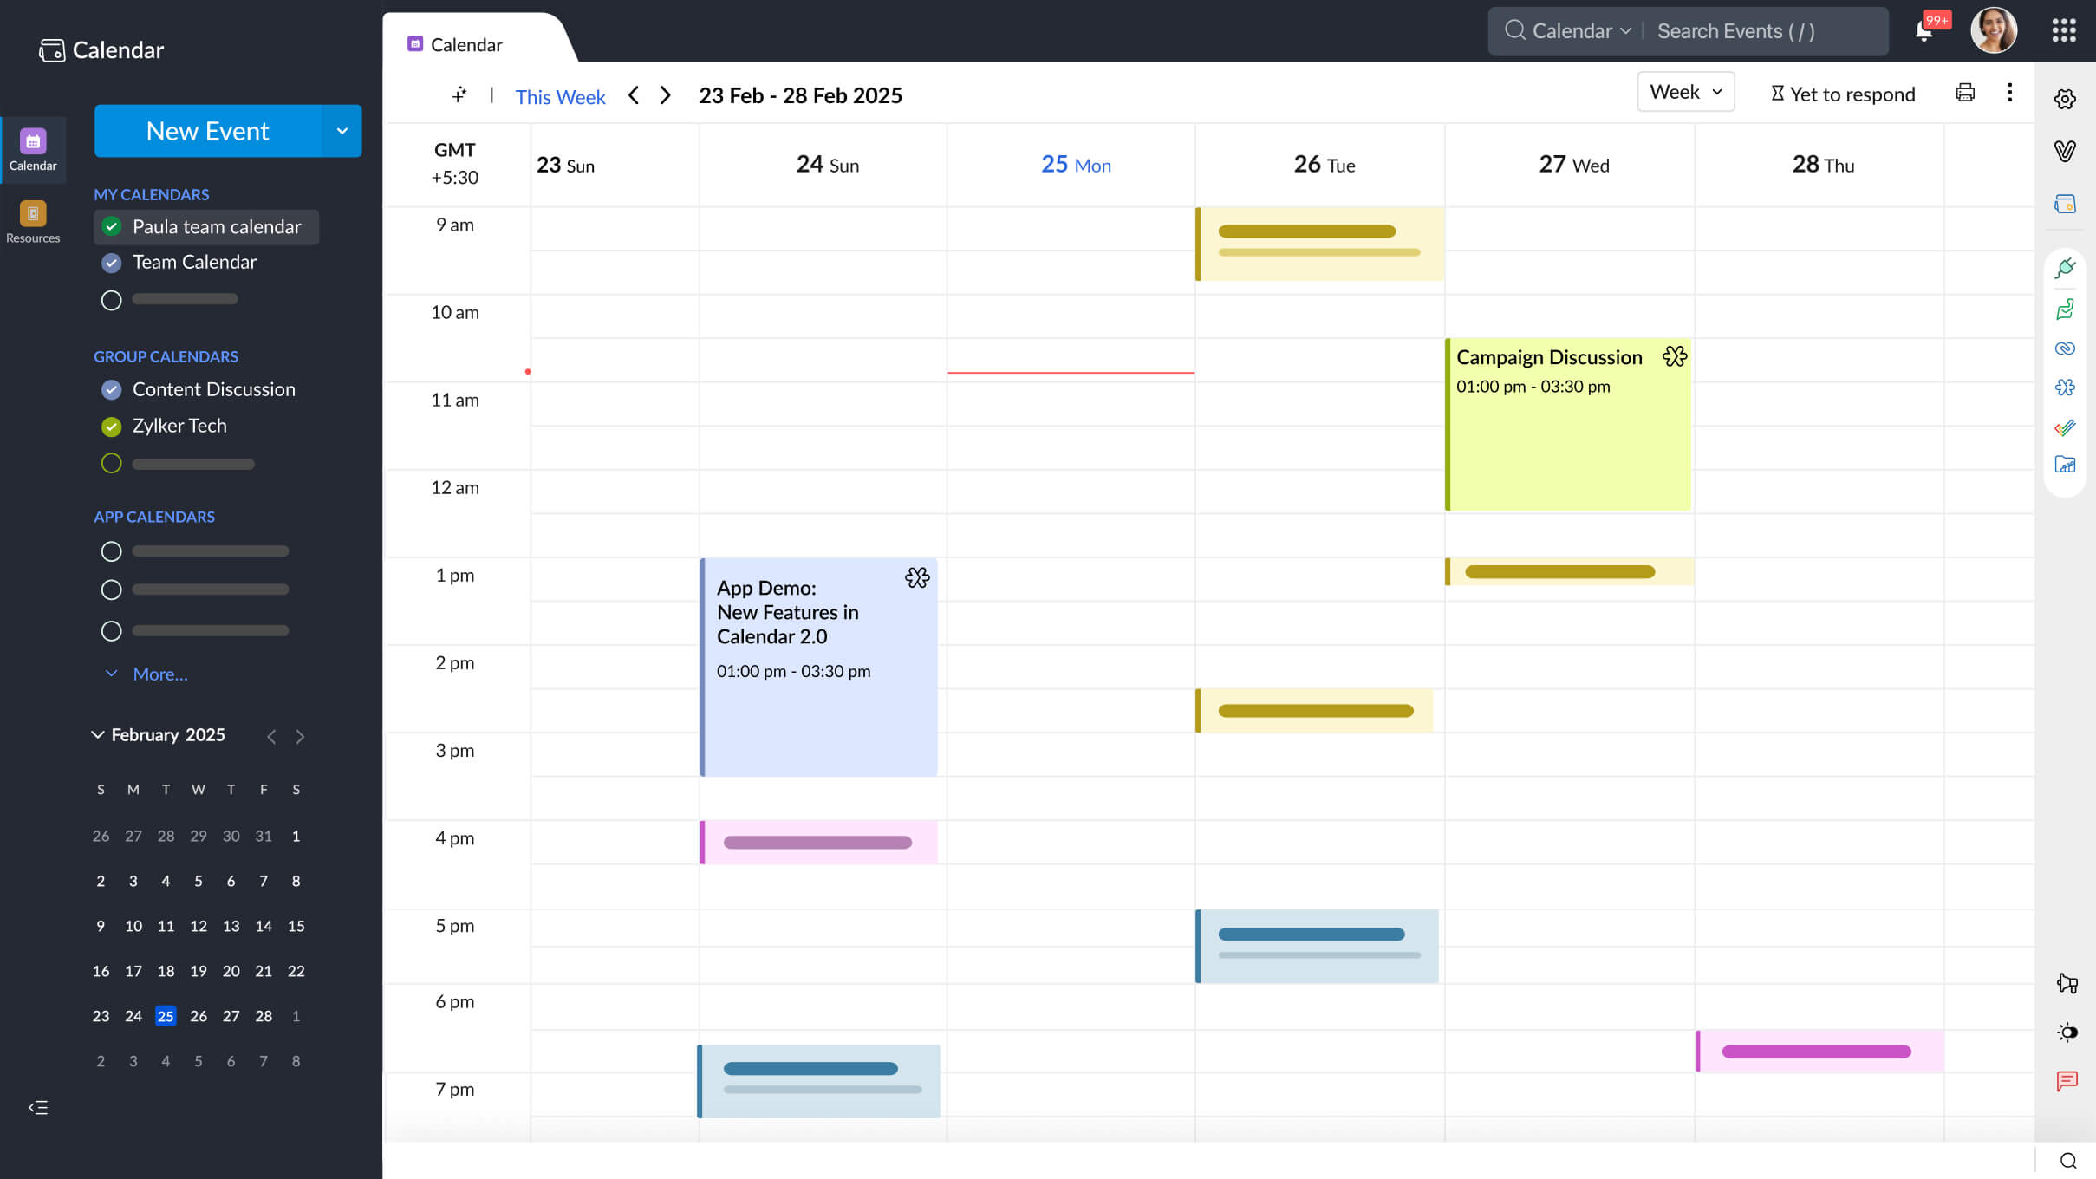The height and width of the screenshot is (1179, 2096).
Task: Uncheck the Paula team calendar
Action: pyautogui.click(x=112, y=226)
